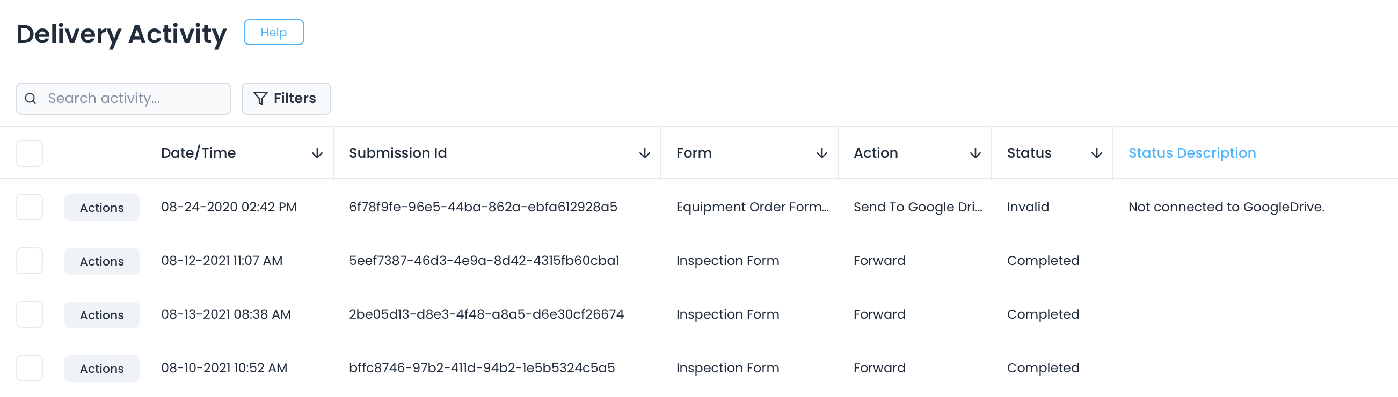Click submission ID starting with 2be05d13
Viewport: 1398px width, 397px height.
pyautogui.click(x=486, y=314)
